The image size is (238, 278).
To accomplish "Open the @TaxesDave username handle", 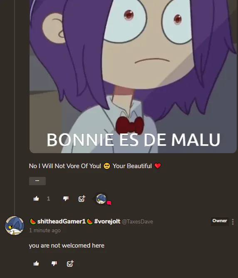I will pyautogui.click(x=137, y=222).
